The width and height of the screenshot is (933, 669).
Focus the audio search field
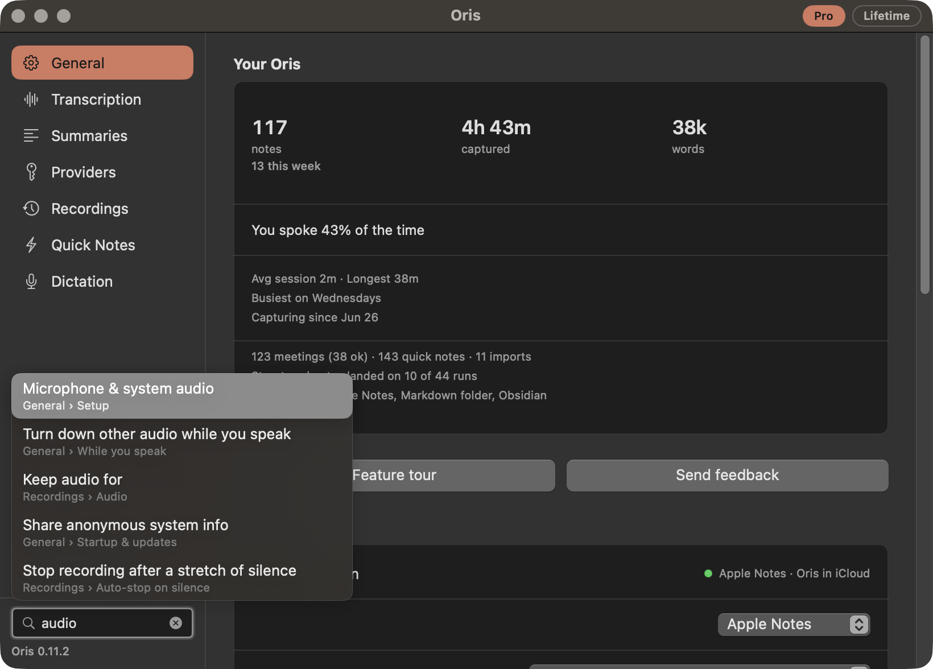pyautogui.click(x=102, y=623)
